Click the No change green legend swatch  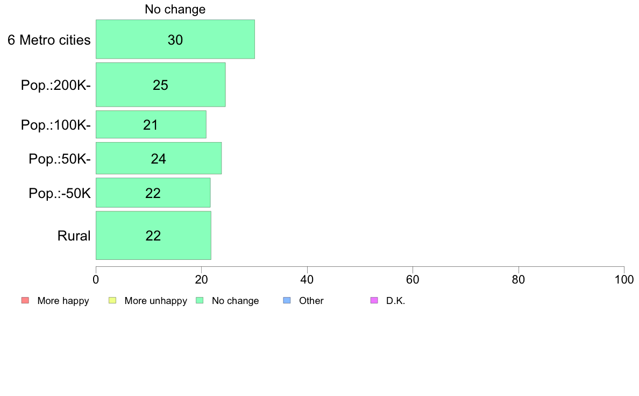pos(200,301)
